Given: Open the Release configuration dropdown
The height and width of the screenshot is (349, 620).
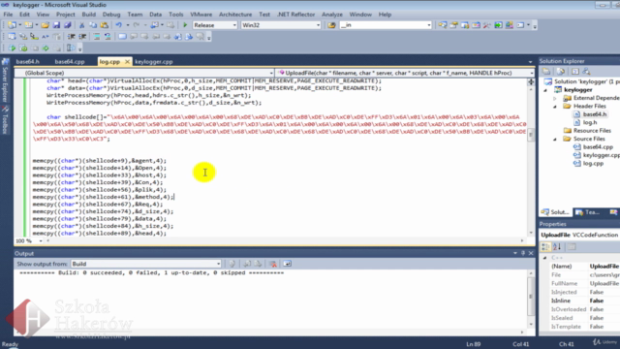Looking at the screenshot, I should [x=234, y=25].
